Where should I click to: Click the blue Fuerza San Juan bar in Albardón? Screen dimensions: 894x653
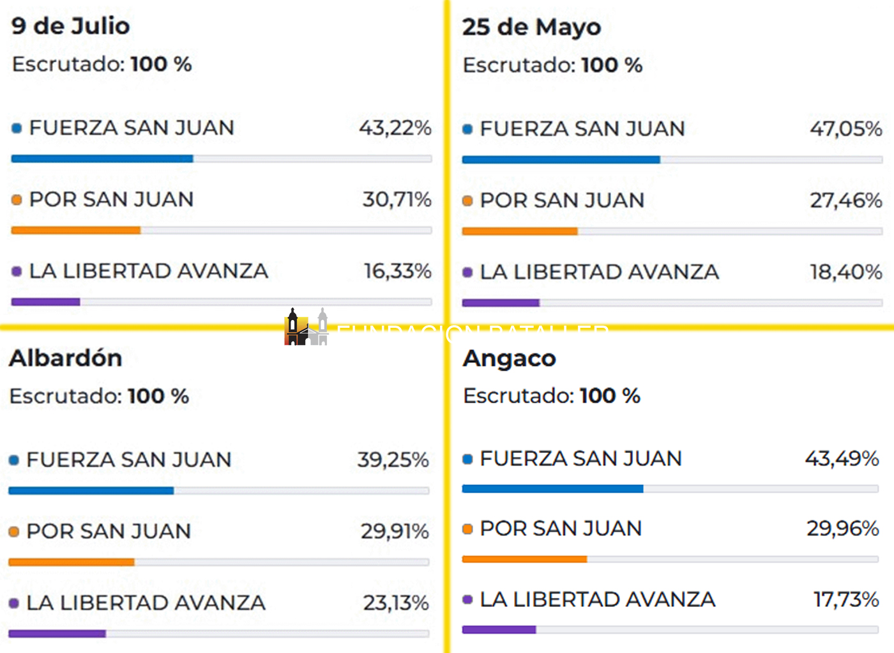(91, 491)
